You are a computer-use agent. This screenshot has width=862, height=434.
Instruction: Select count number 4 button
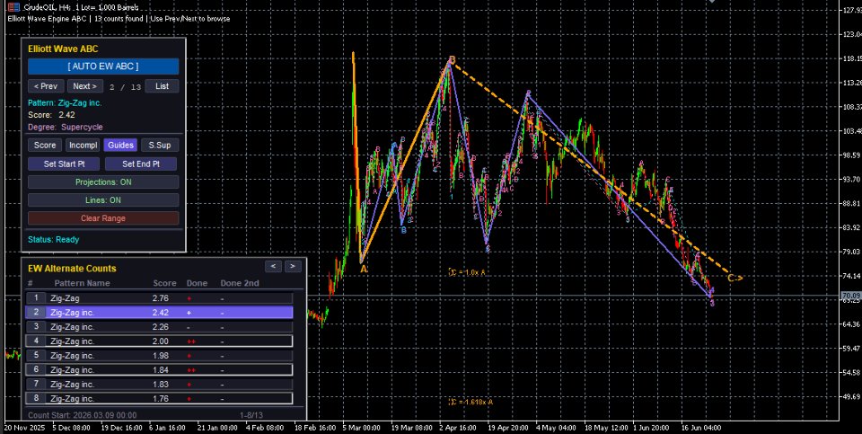pyautogui.click(x=36, y=341)
